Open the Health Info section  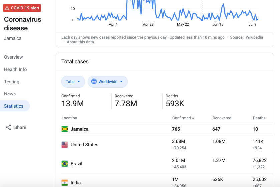point(15,69)
